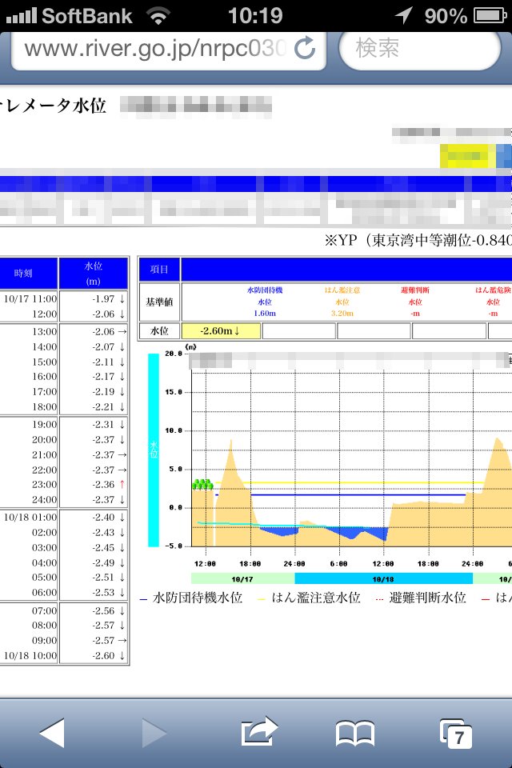Viewport: 512px width, 768px height.
Task: Tap the 10/18 01:00 time cell
Action: click(30, 518)
